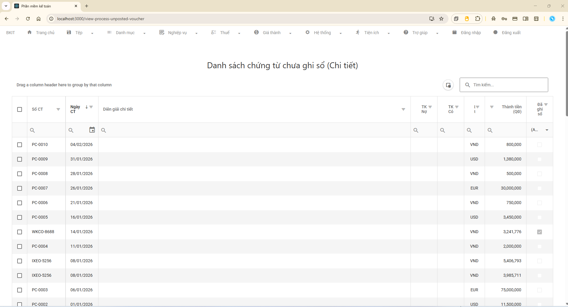Image resolution: width=568 pixels, height=307 pixels.
Task: Select the PC-0007 row checkbox
Action: 20,188
